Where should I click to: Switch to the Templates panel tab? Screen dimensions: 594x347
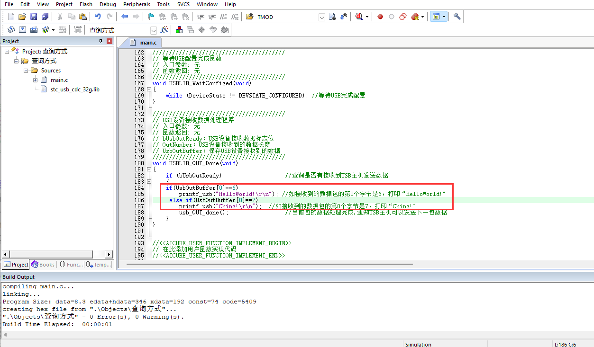coord(99,265)
